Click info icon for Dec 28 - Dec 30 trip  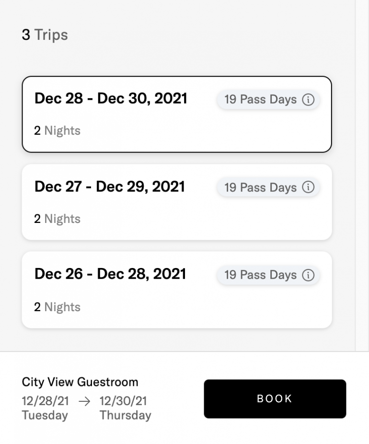click(308, 100)
